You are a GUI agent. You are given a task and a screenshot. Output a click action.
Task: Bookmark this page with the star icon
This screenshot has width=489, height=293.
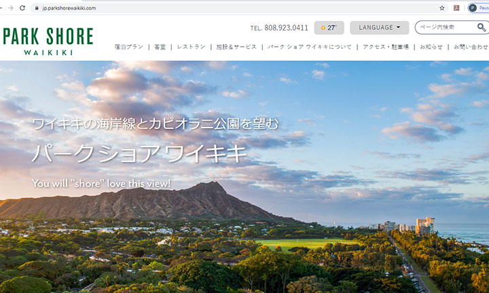click(x=442, y=8)
